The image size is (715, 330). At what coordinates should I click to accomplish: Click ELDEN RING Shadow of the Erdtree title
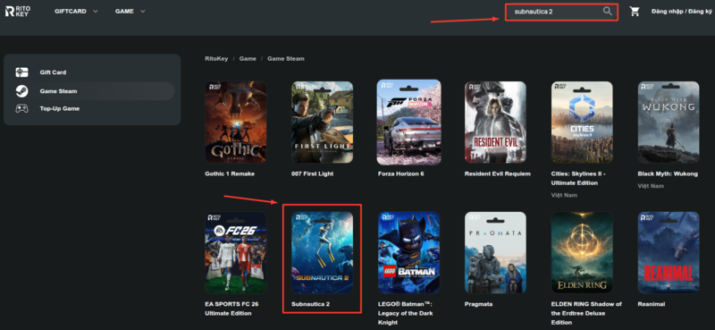(586, 313)
